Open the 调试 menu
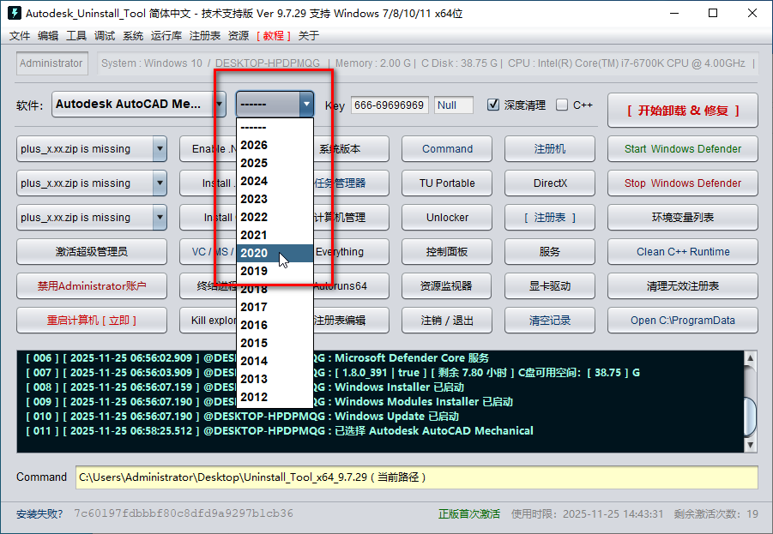Image resolution: width=773 pixels, height=534 pixels. [105, 35]
